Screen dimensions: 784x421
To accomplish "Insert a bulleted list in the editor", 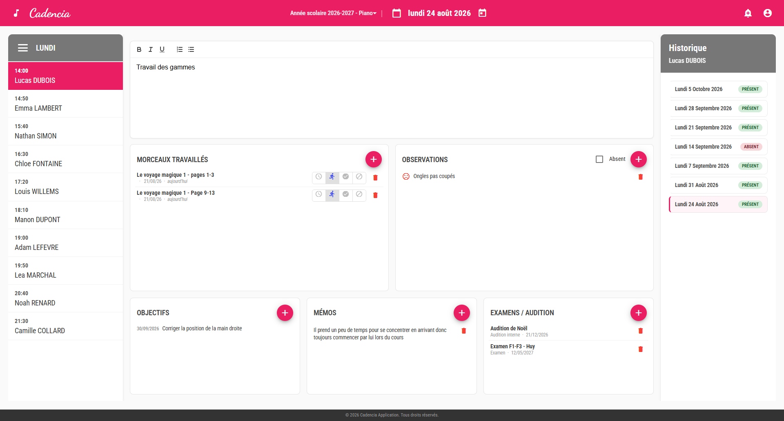I will [x=191, y=49].
